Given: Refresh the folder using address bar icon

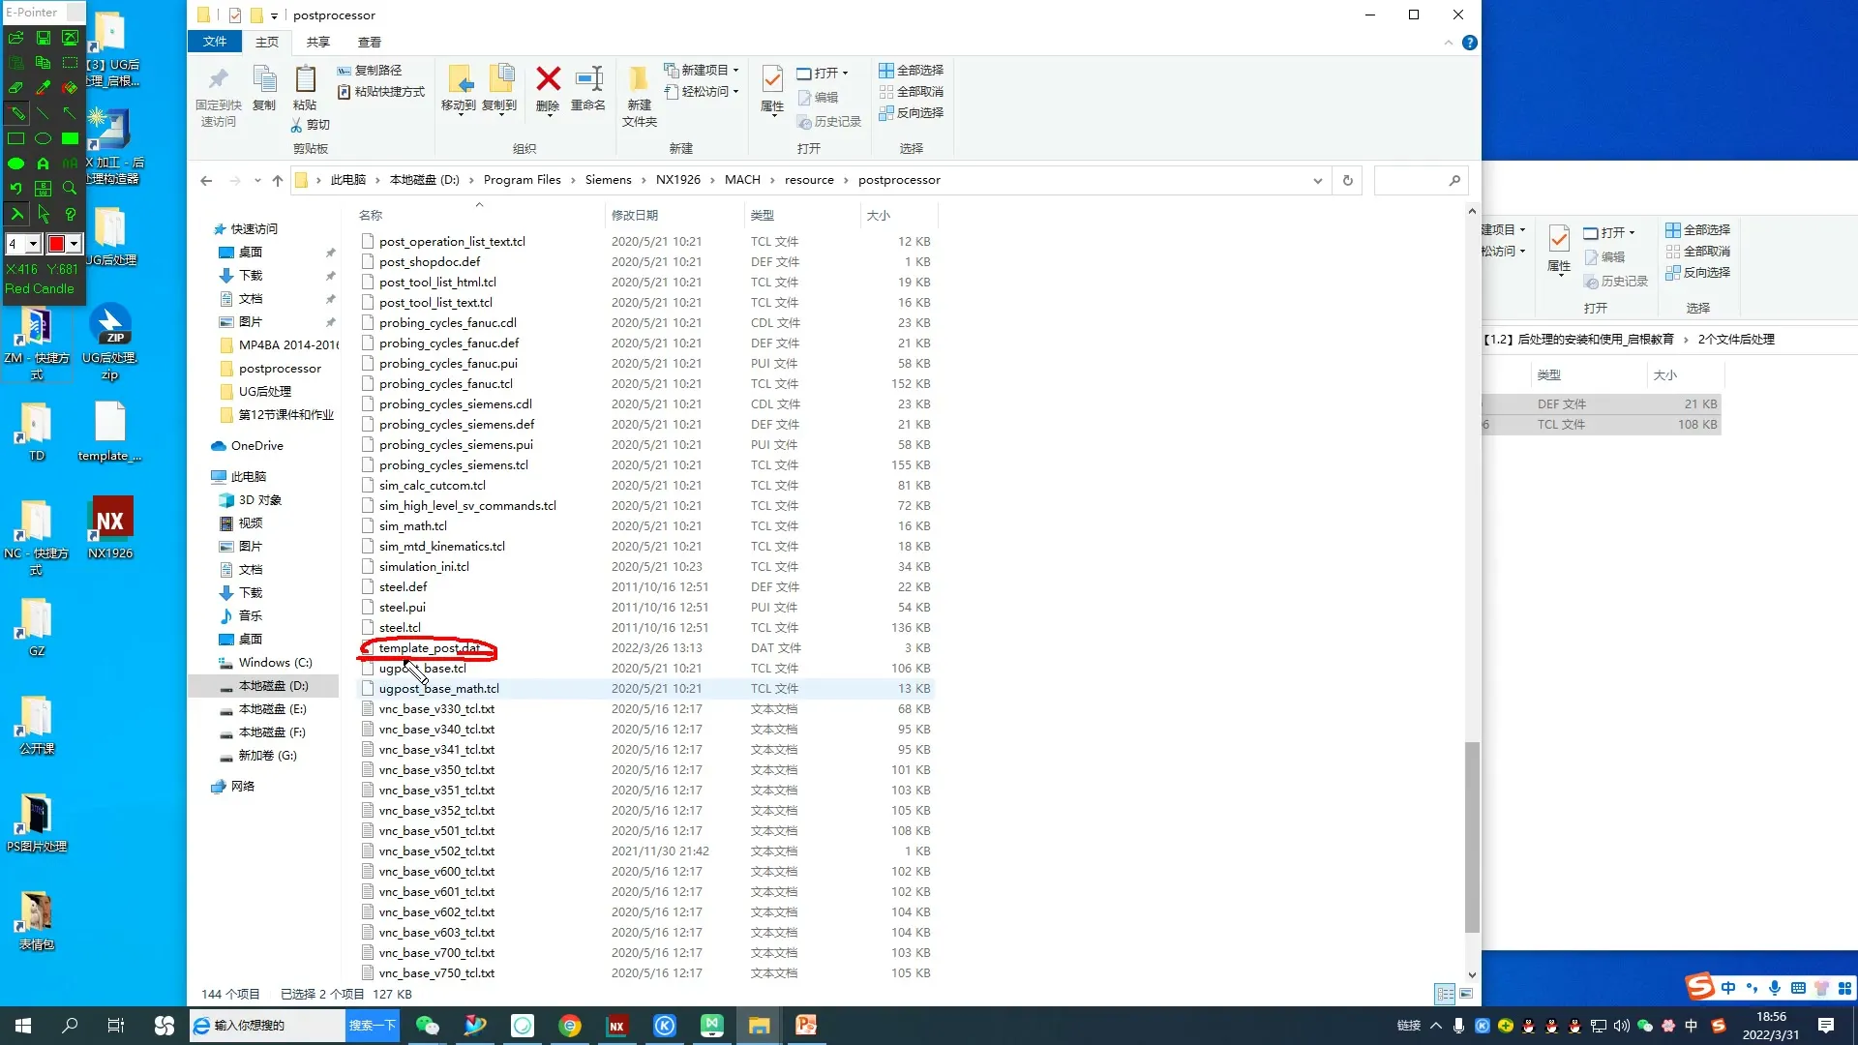Looking at the screenshot, I should [1347, 180].
